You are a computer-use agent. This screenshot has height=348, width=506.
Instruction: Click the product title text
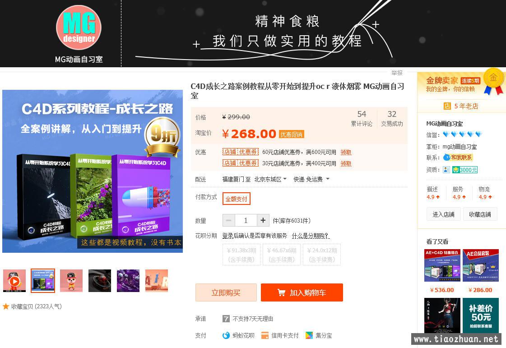tap(297, 91)
